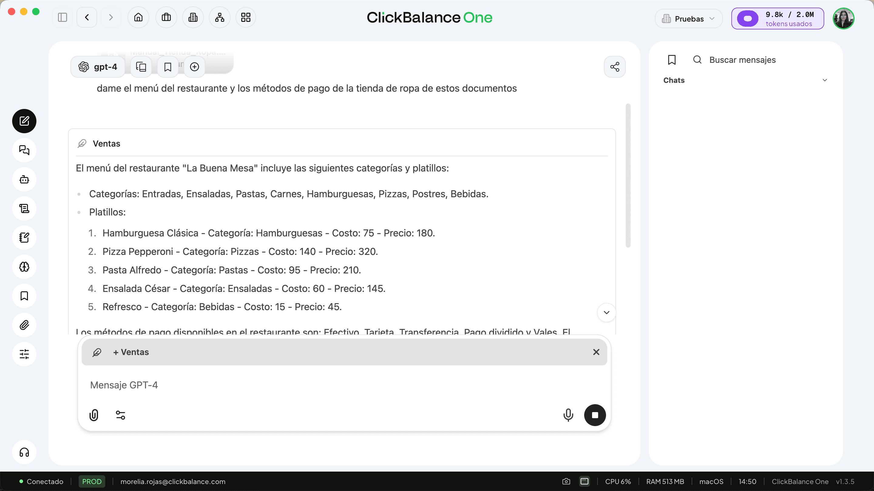Open saved bookmarks in left sidebar

(x=24, y=296)
